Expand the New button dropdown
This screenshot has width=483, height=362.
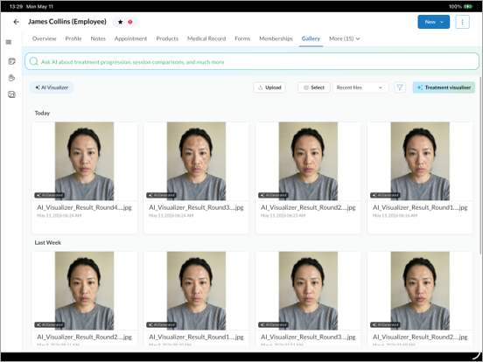433,22
